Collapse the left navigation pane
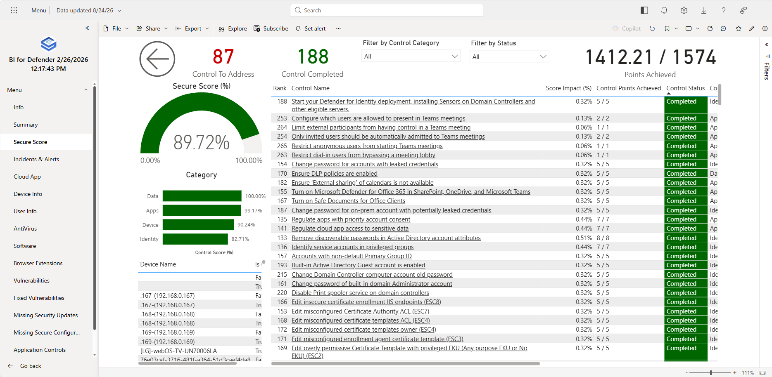The width and height of the screenshot is (772, 377). point(87,28)
